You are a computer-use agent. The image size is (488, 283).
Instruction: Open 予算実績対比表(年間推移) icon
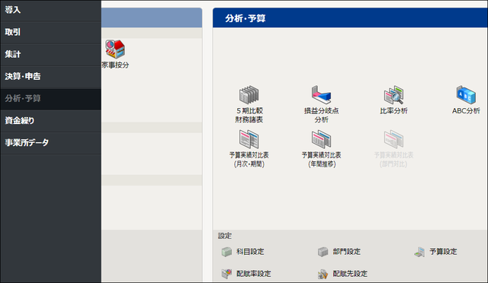321,139
